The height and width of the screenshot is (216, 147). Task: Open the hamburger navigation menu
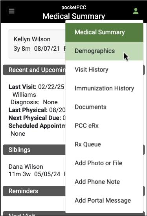pos(12,11)
